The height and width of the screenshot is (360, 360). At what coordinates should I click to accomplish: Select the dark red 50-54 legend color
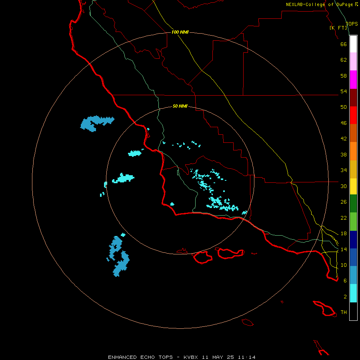[x=353, y=97]
